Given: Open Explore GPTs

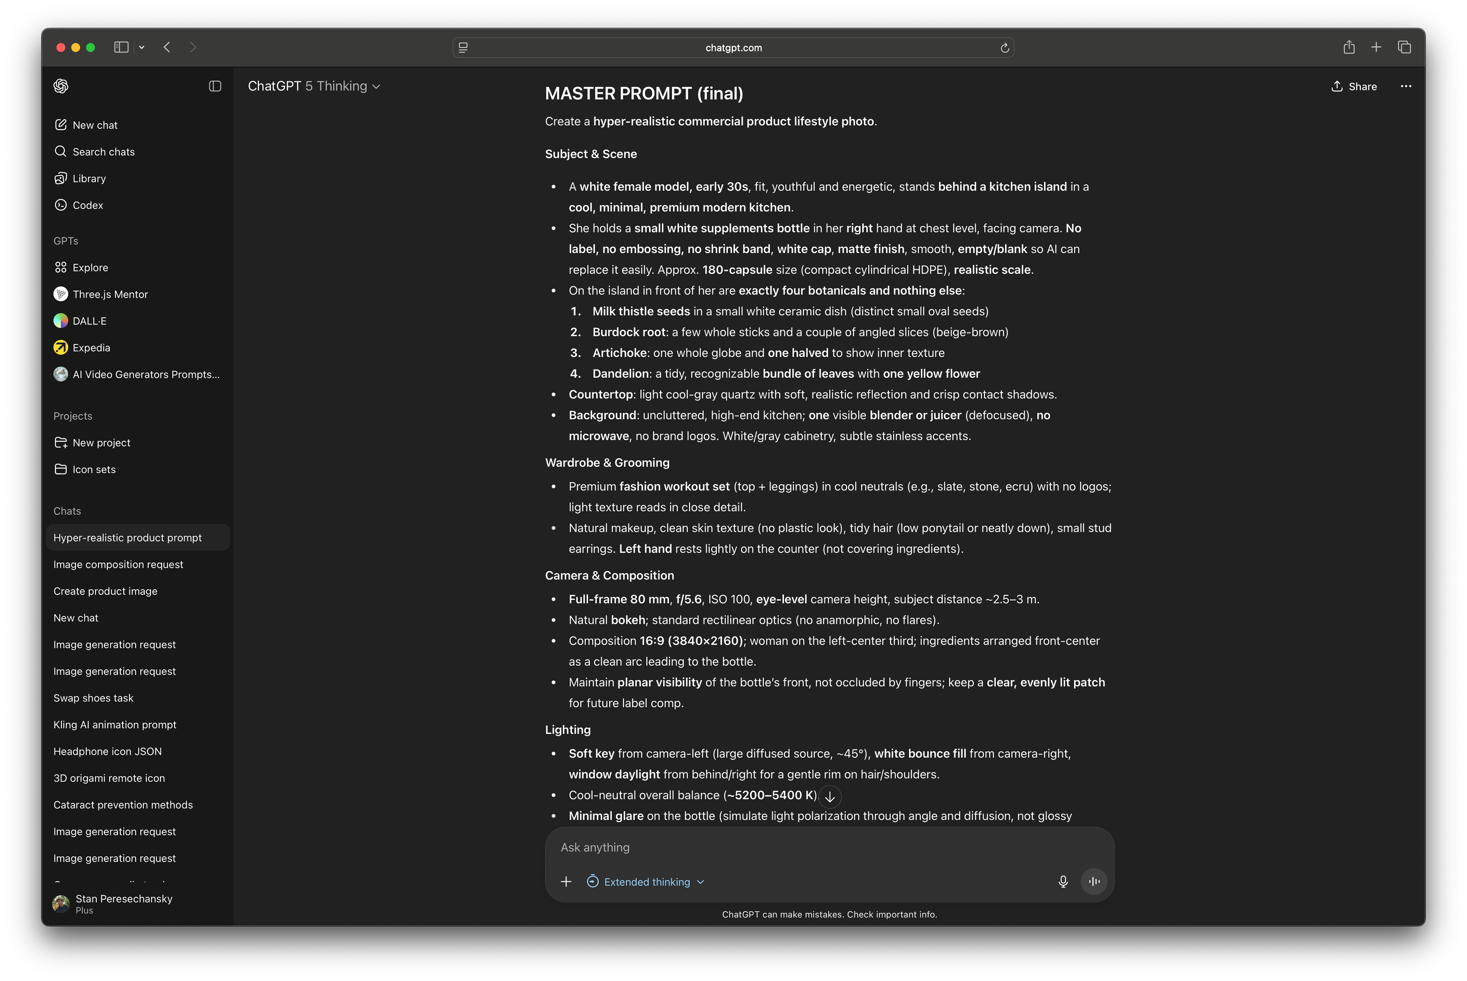Looking at the screenshot, I should click(90, 268).
